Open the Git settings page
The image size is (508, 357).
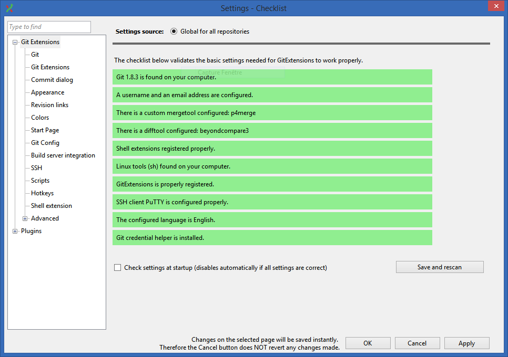click(35, 55)
